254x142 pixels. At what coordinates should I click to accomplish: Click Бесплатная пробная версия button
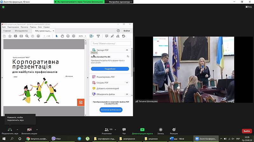[111, 110]
